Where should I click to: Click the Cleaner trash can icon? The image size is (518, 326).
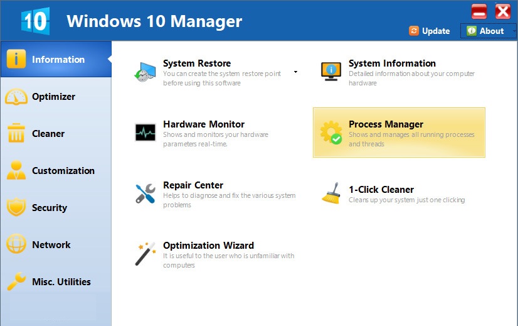click(16, 133)
